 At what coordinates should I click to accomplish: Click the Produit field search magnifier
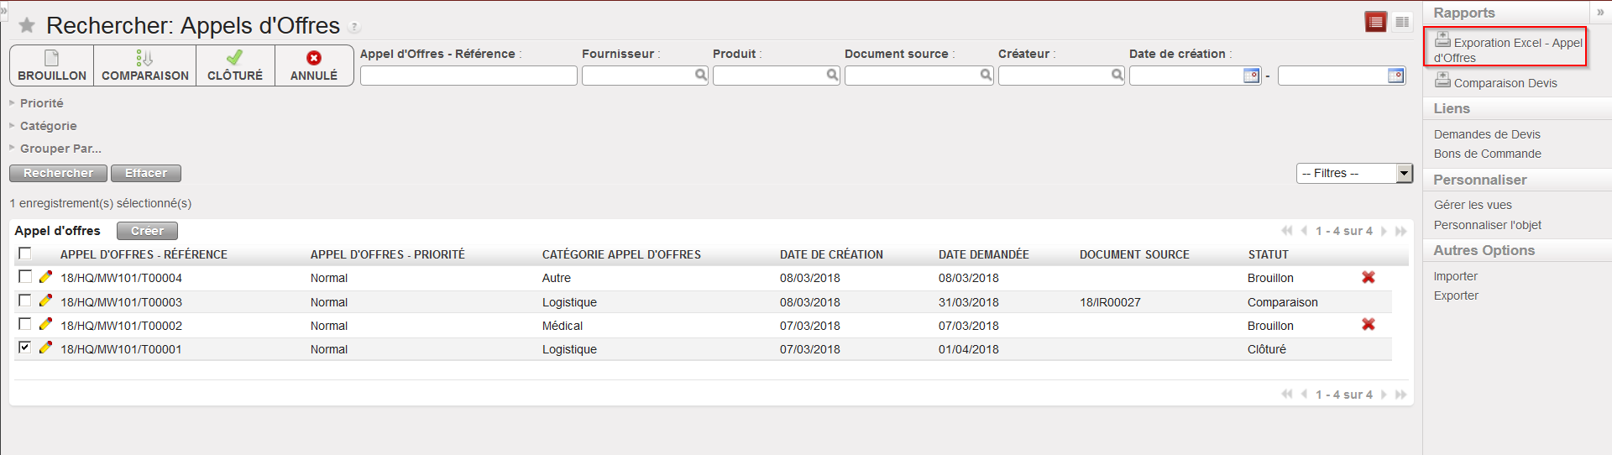point(831,76)
